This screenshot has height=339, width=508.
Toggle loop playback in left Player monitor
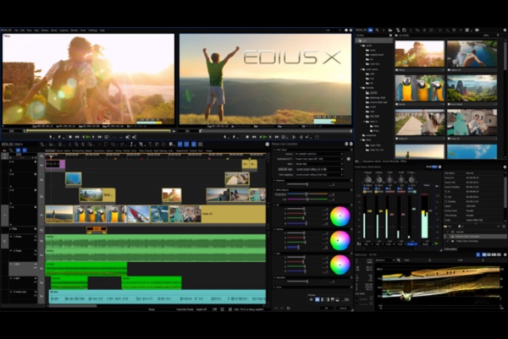click(x=107, y=137)
